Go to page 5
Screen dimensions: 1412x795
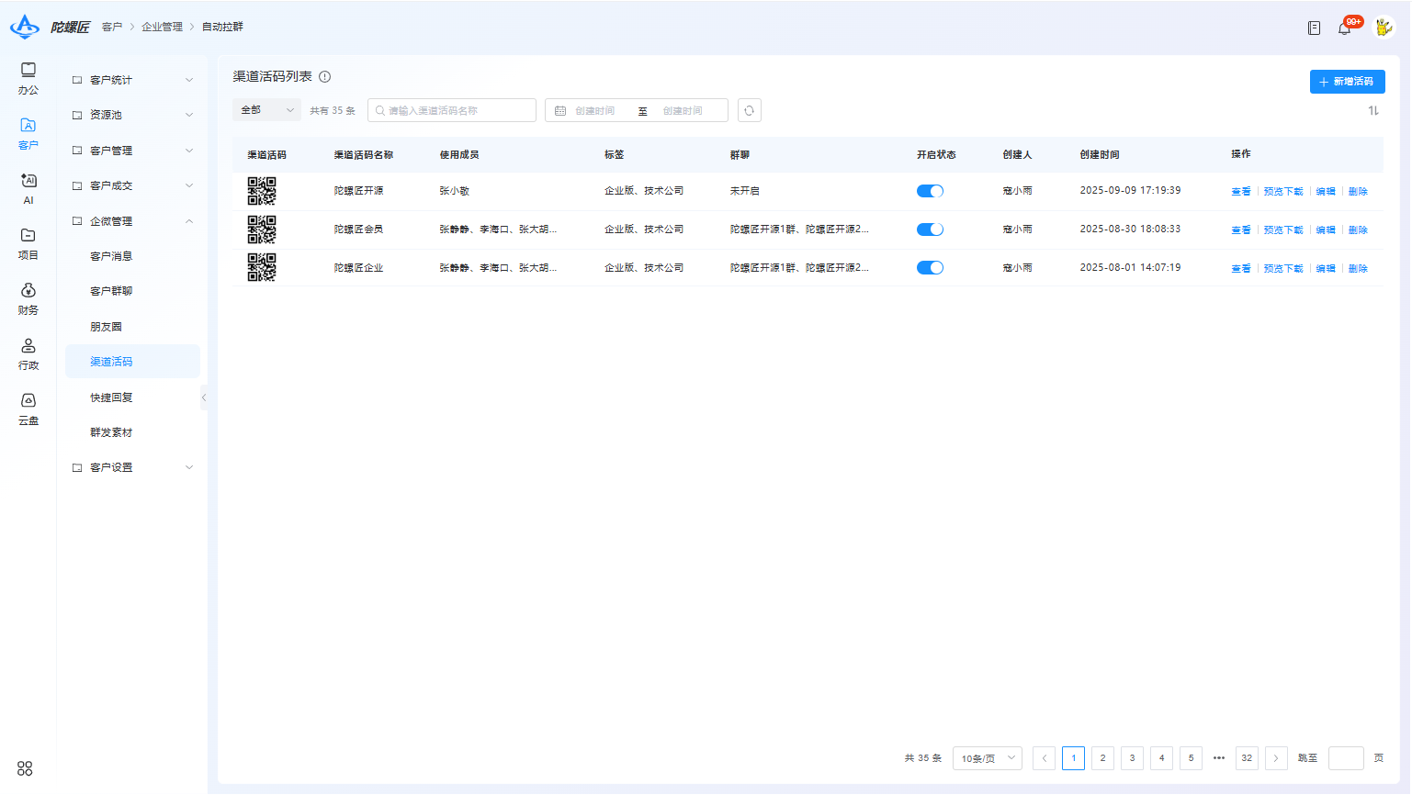1191,758
